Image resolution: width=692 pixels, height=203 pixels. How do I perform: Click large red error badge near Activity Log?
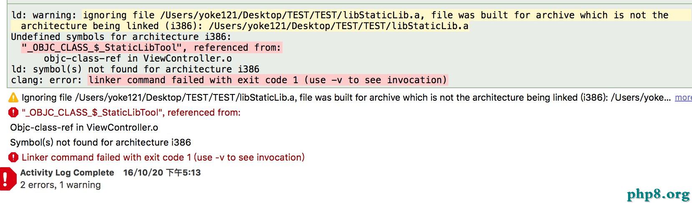click(7, 179)
